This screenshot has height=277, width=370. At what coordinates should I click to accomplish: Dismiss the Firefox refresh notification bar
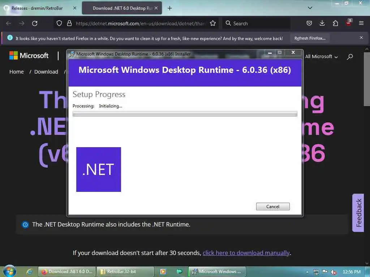pos(361,38)
